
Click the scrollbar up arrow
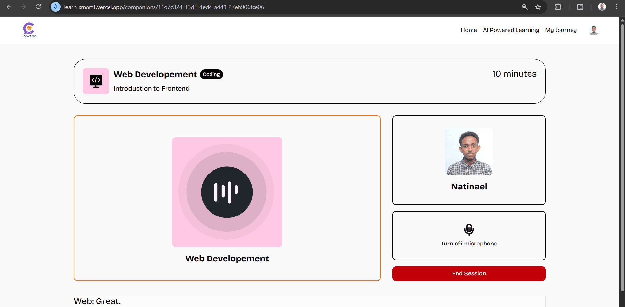622,20
